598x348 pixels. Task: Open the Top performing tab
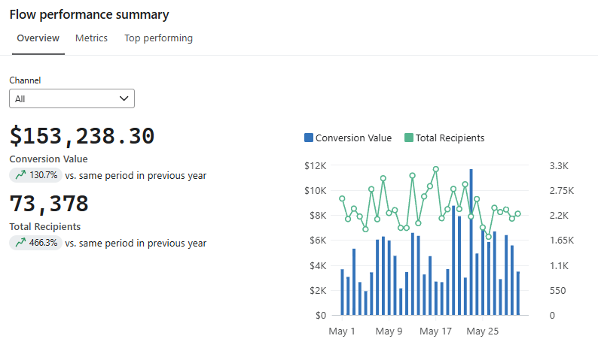point(159,38)
